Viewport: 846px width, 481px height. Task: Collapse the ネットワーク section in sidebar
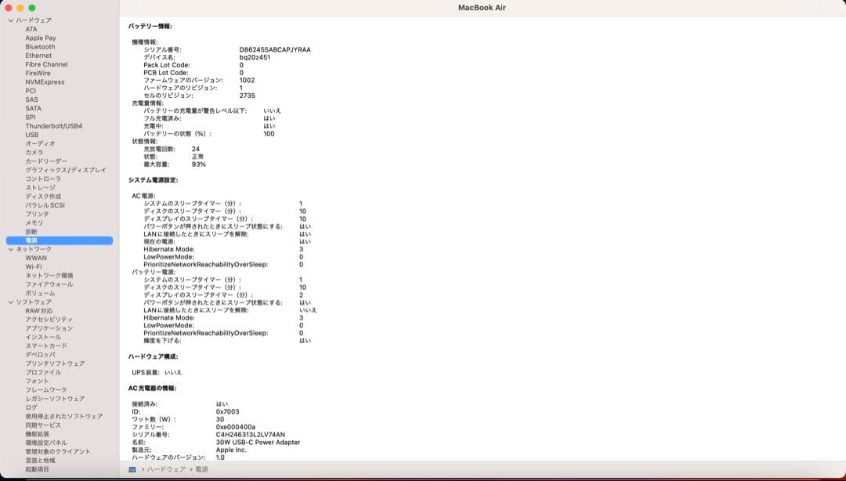[x=11, y=249]
